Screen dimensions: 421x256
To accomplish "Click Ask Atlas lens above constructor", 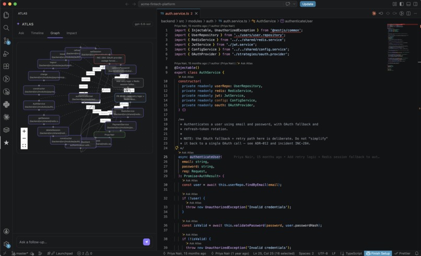I will [186, 77].
